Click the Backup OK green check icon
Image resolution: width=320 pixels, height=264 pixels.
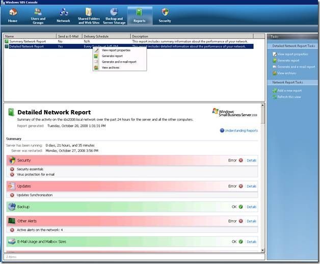coord(241,207)
